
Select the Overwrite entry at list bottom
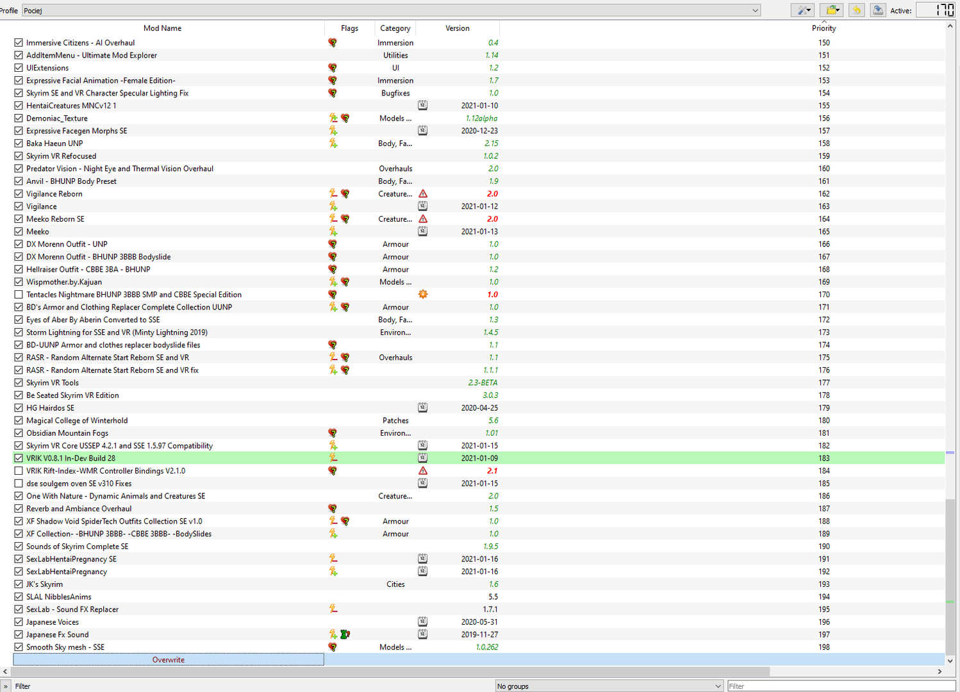click(x=169, y=660)
